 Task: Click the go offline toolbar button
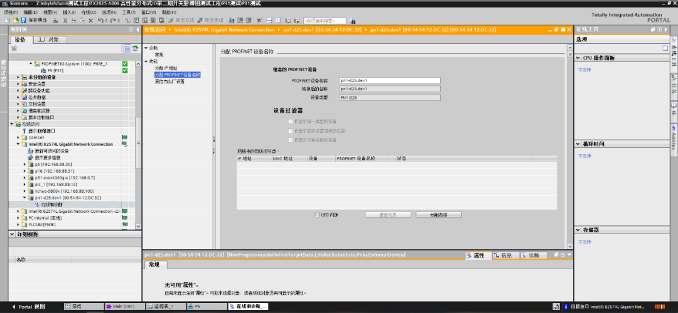click(x=210, y=20)
